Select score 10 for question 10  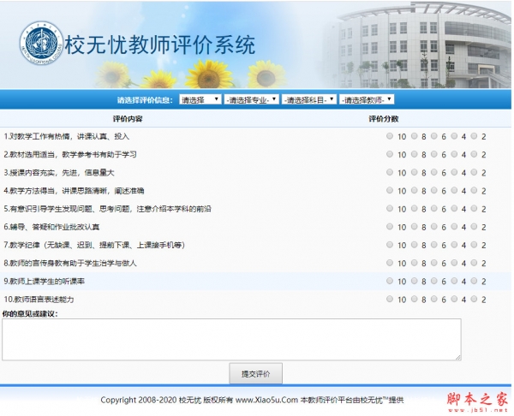coord(390,299)
